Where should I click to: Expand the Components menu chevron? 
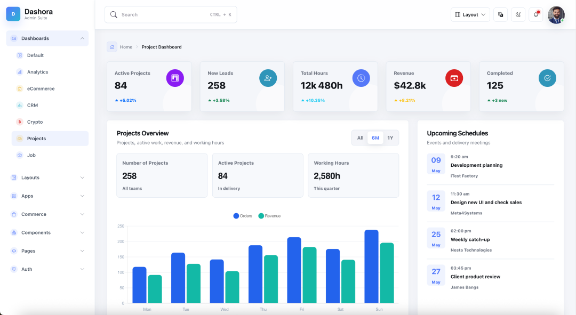[82, 232]
